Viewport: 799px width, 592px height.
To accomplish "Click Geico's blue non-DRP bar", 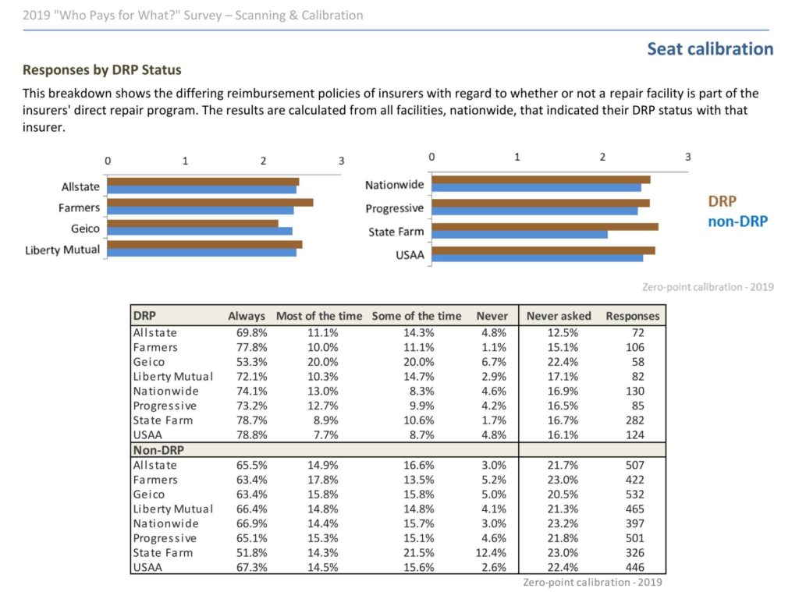I will [x=200, y=232].
